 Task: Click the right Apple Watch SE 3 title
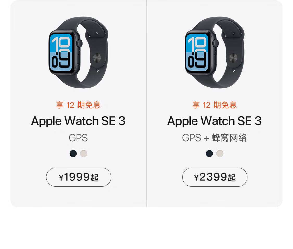(215, 121)
